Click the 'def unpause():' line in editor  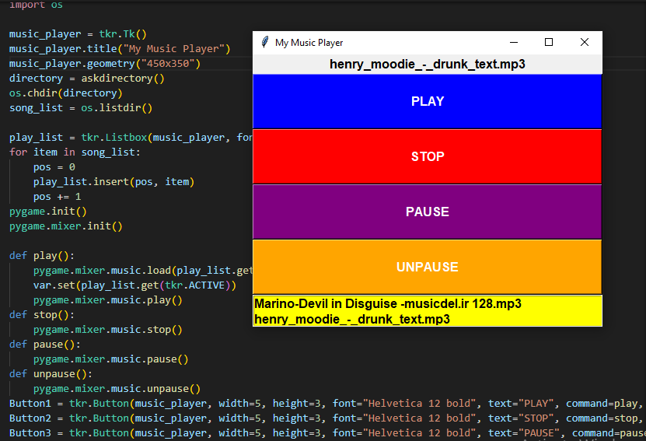coord(51,374)
